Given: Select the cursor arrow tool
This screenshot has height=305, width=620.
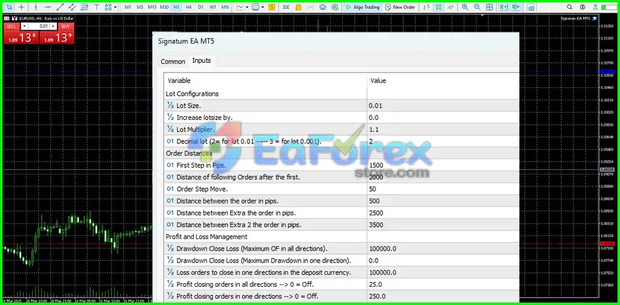Looking at the screenshot, I should click(x=10, y=7).
